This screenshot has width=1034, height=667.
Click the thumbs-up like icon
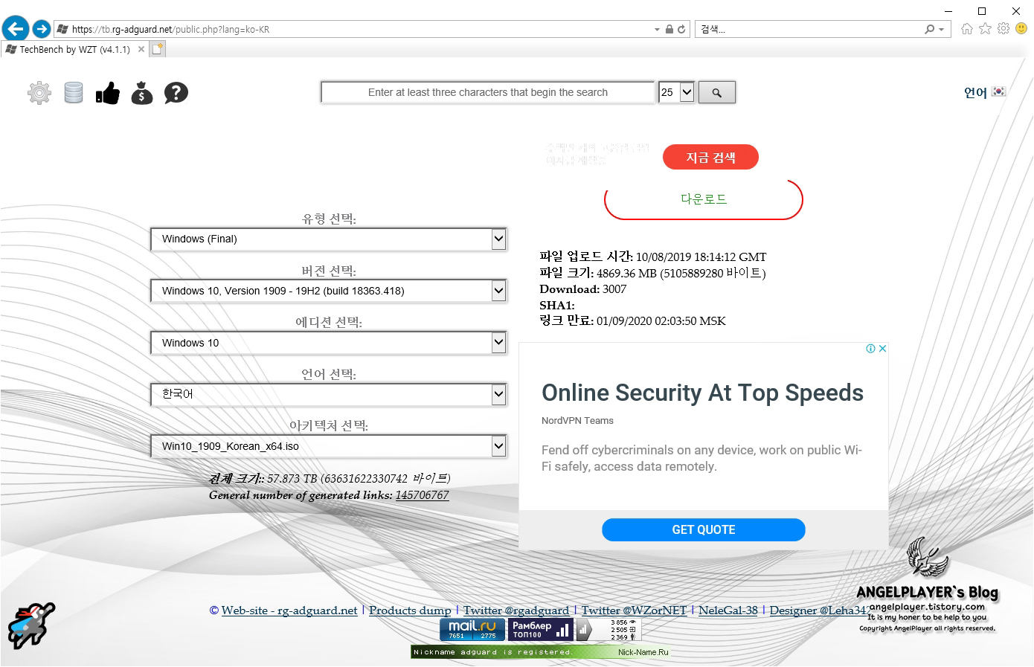click(x=107, y=93)
